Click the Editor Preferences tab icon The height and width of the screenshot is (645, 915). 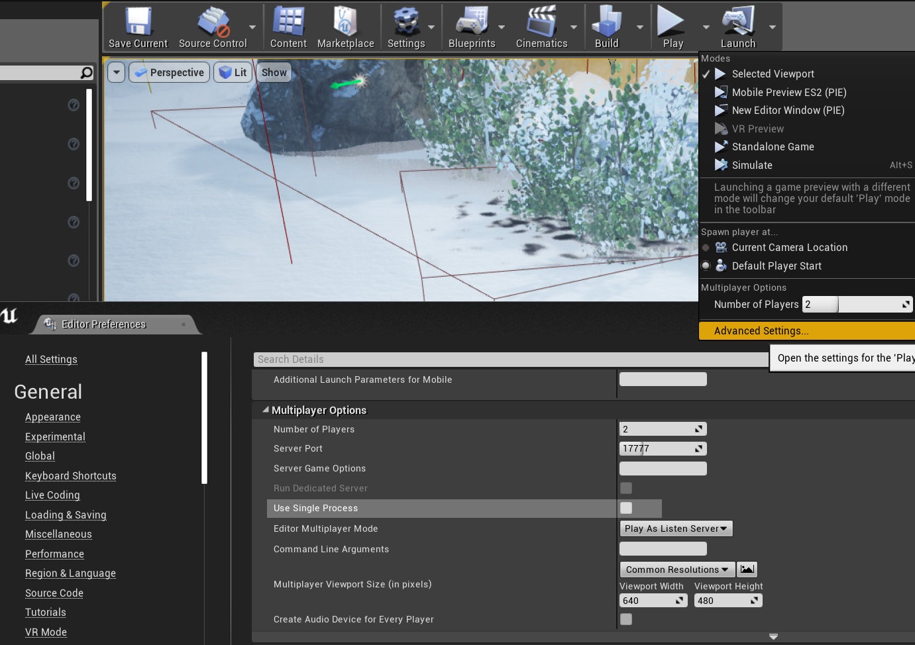point(50,324)
